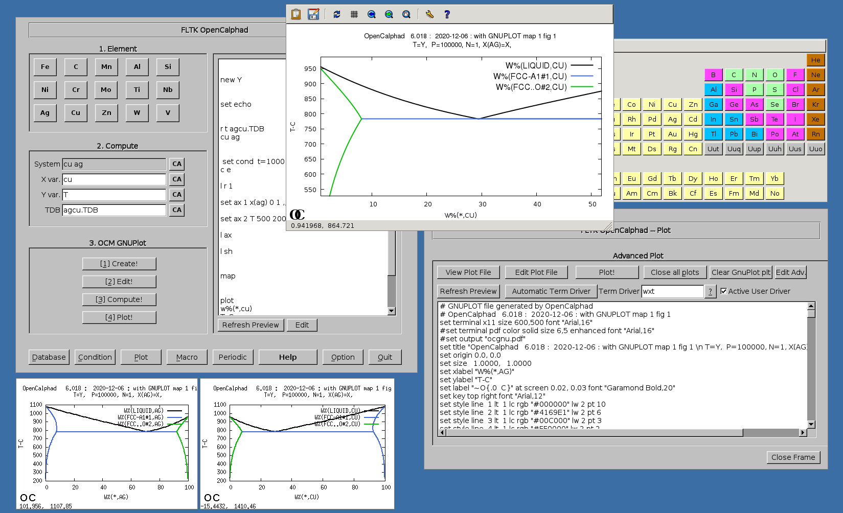Open gnuplot help question mark icon
The width and height of the screenshot is (843, 513).
click(x=447, y=14)
